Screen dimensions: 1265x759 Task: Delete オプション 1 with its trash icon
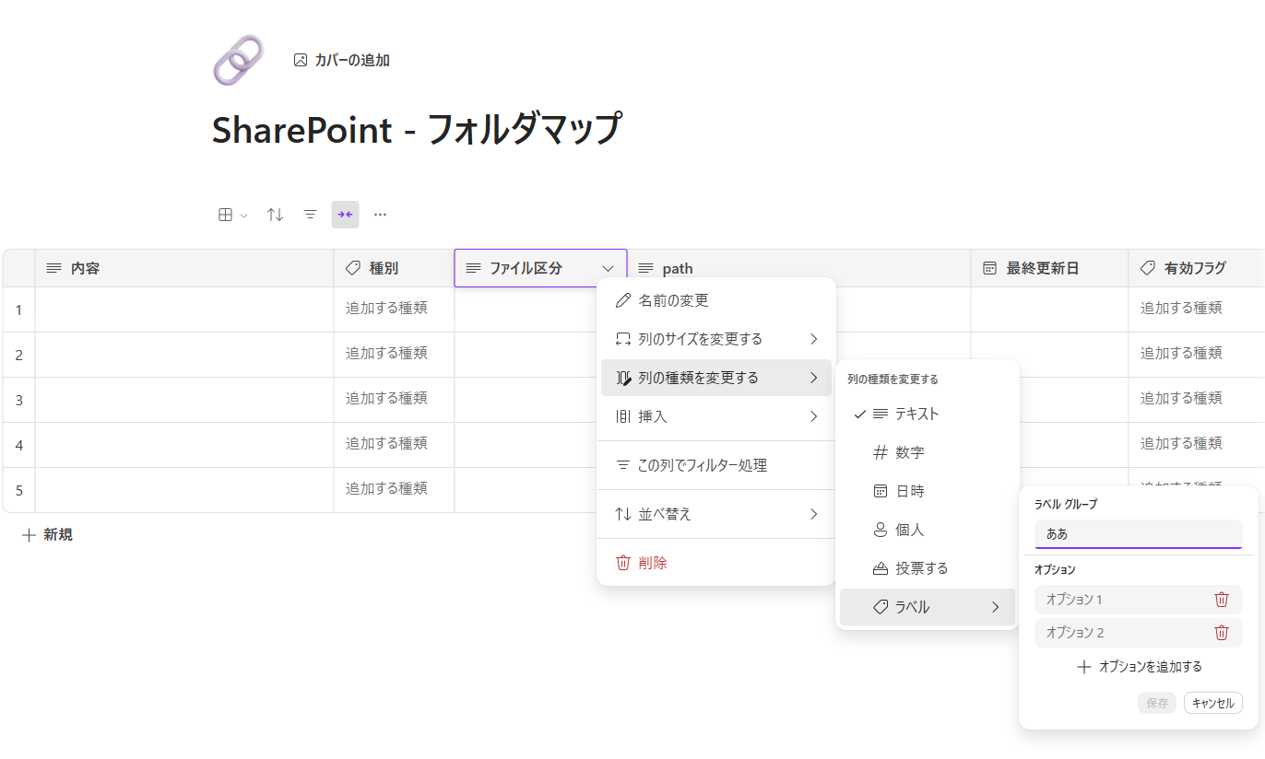(x=1222, y=600)
